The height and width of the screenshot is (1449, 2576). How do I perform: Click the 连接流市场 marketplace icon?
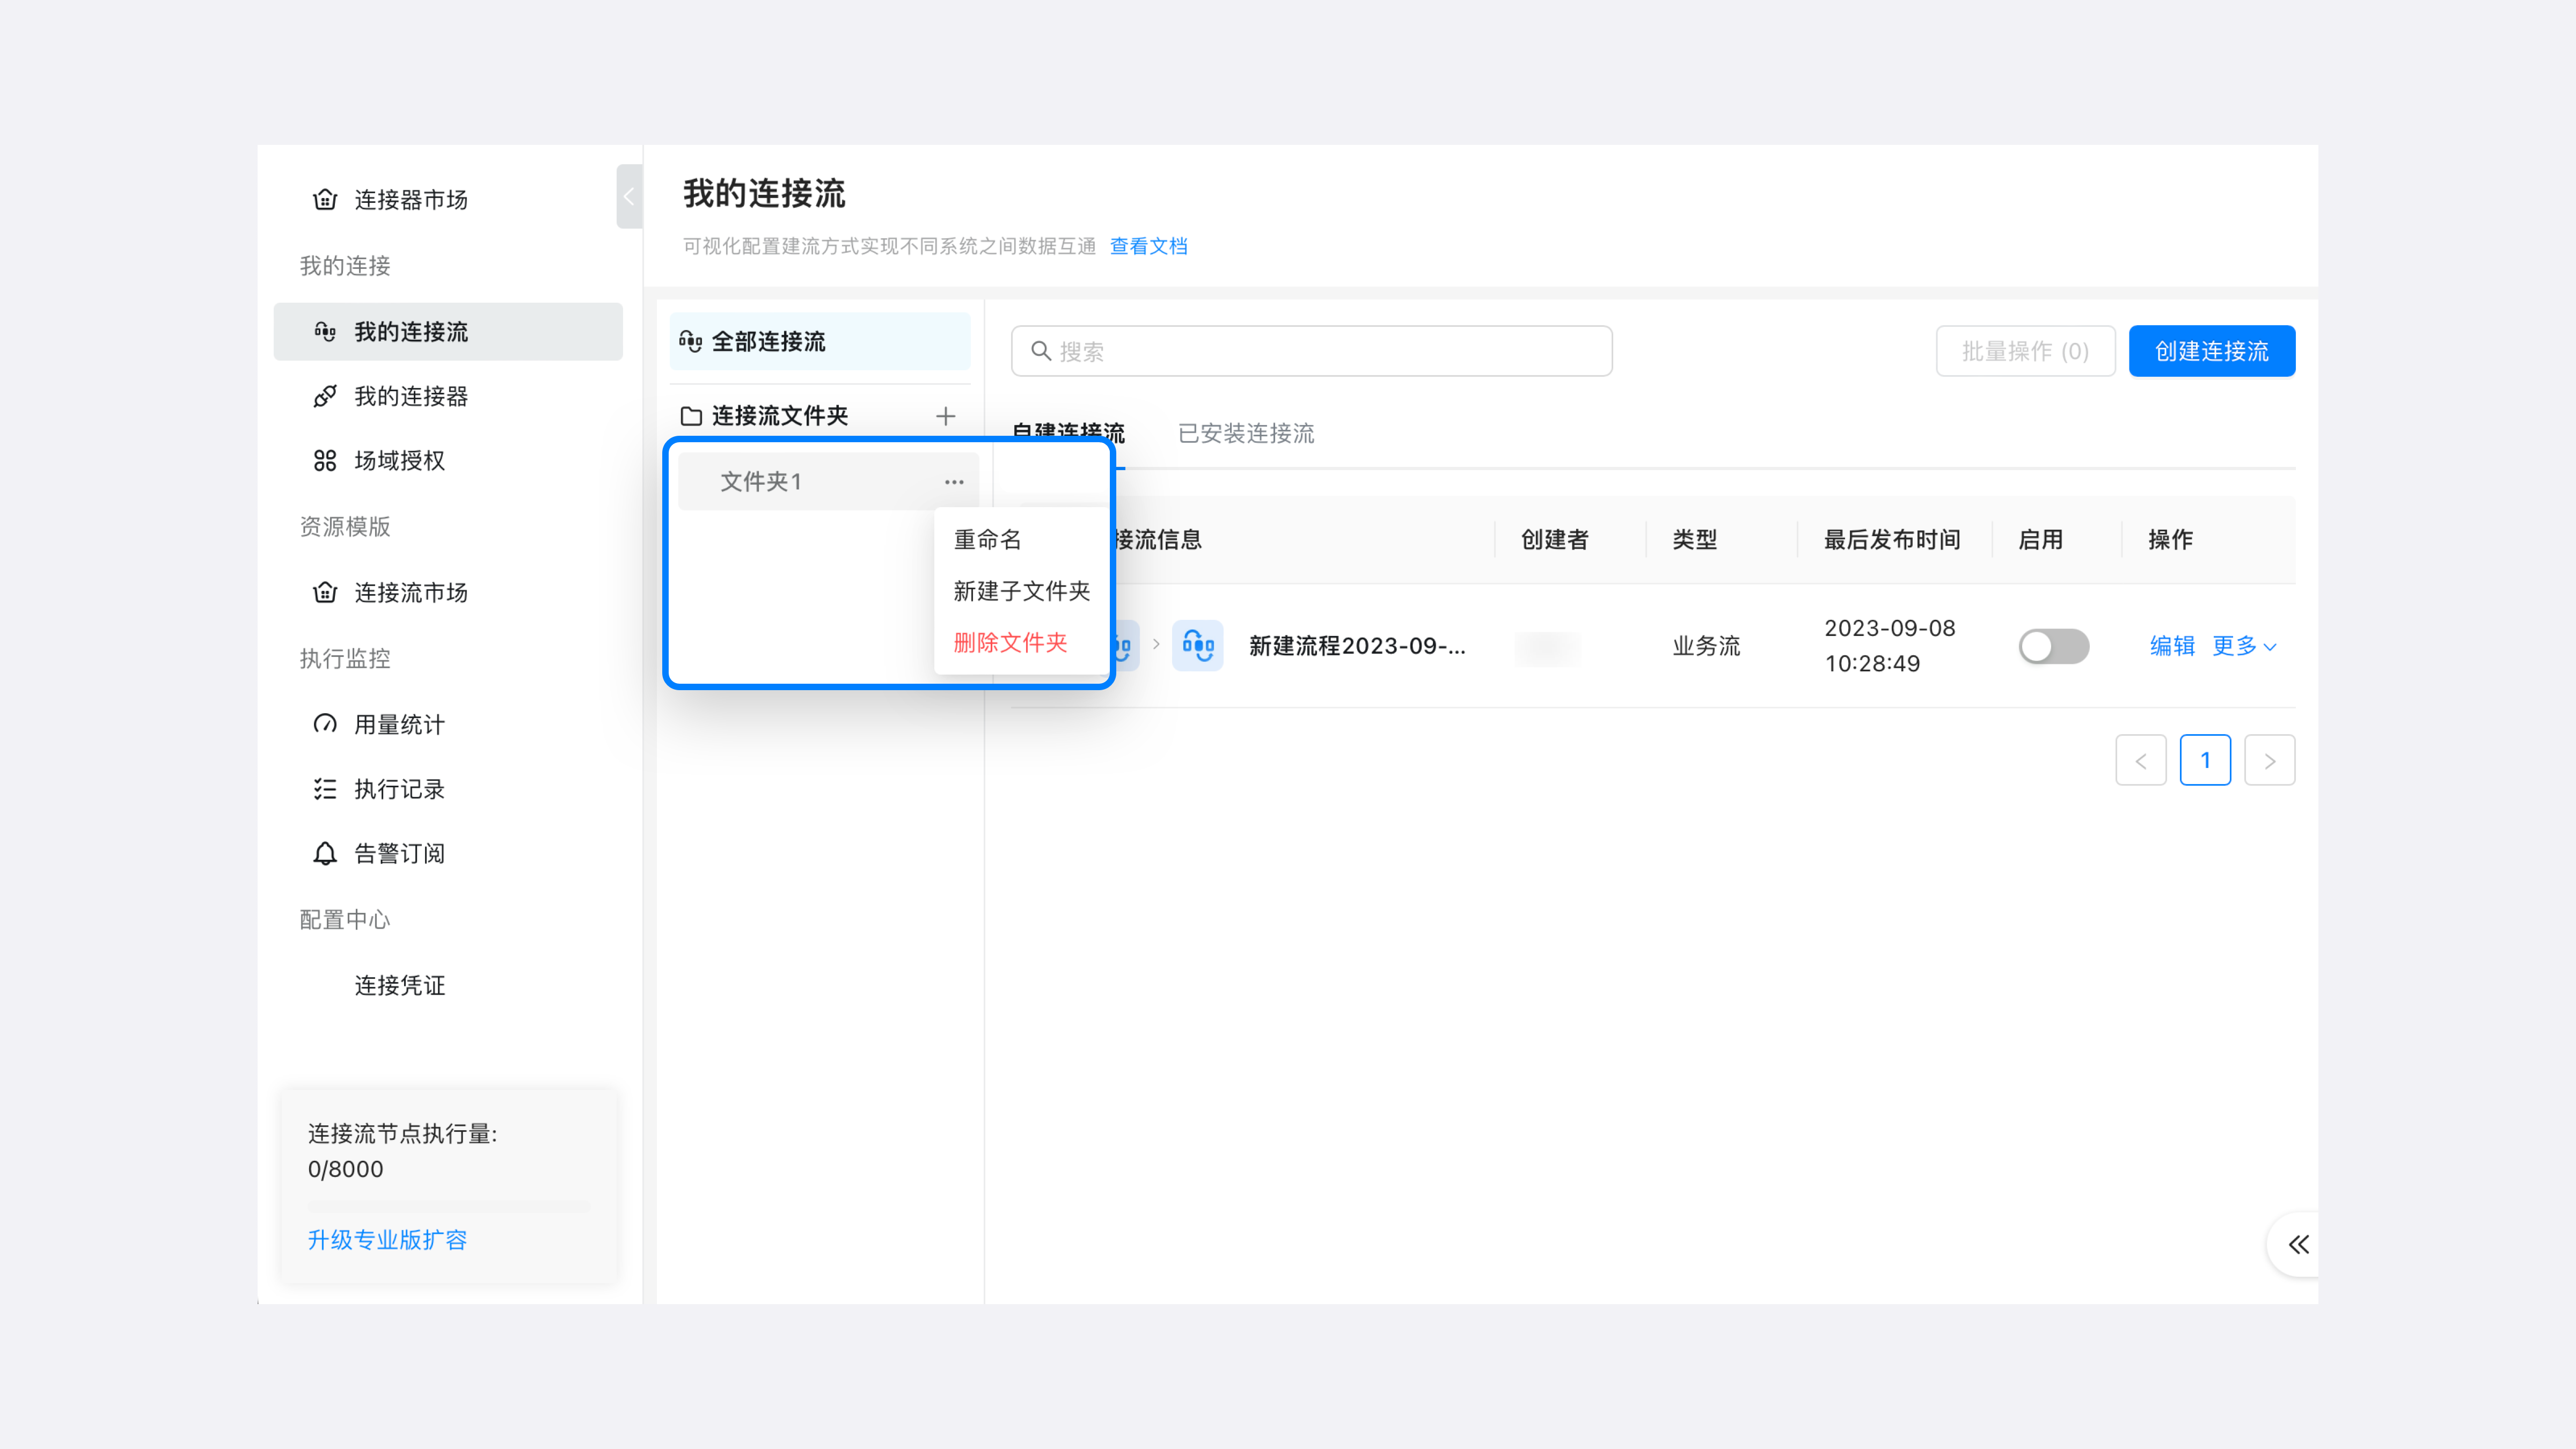point(325,592)
